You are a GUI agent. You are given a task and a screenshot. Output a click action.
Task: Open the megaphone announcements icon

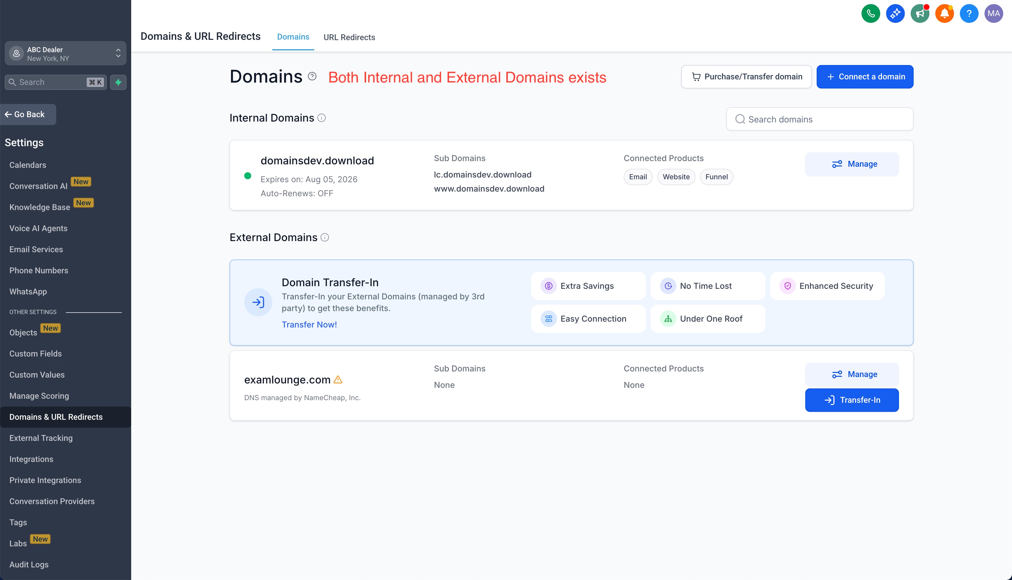tap(920, 13)
